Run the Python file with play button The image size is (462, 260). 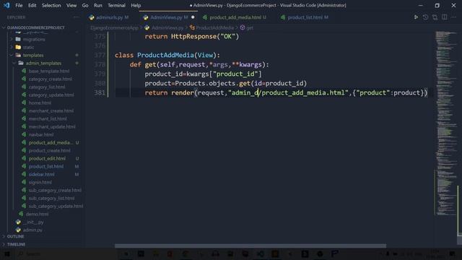point(416,17)
